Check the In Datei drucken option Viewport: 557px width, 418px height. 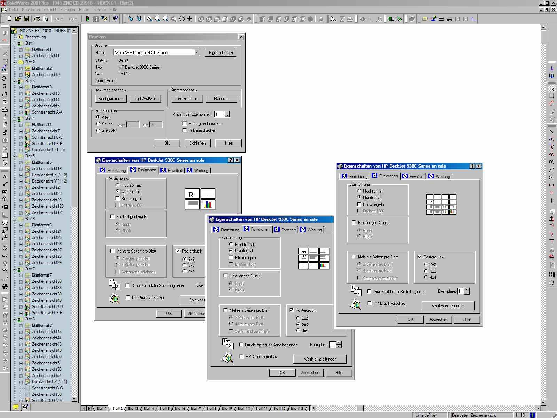coord(185,130)
